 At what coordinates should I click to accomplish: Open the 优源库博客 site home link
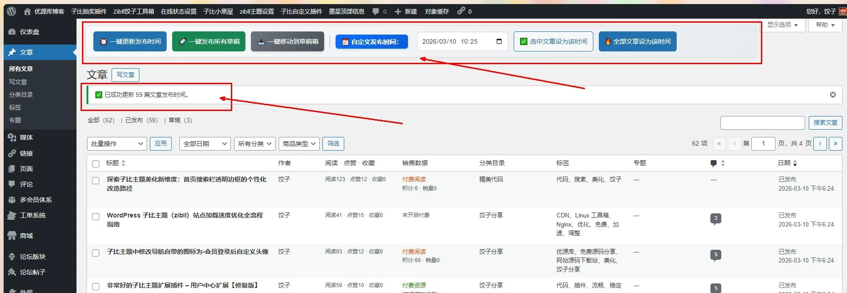pos(44,11)
